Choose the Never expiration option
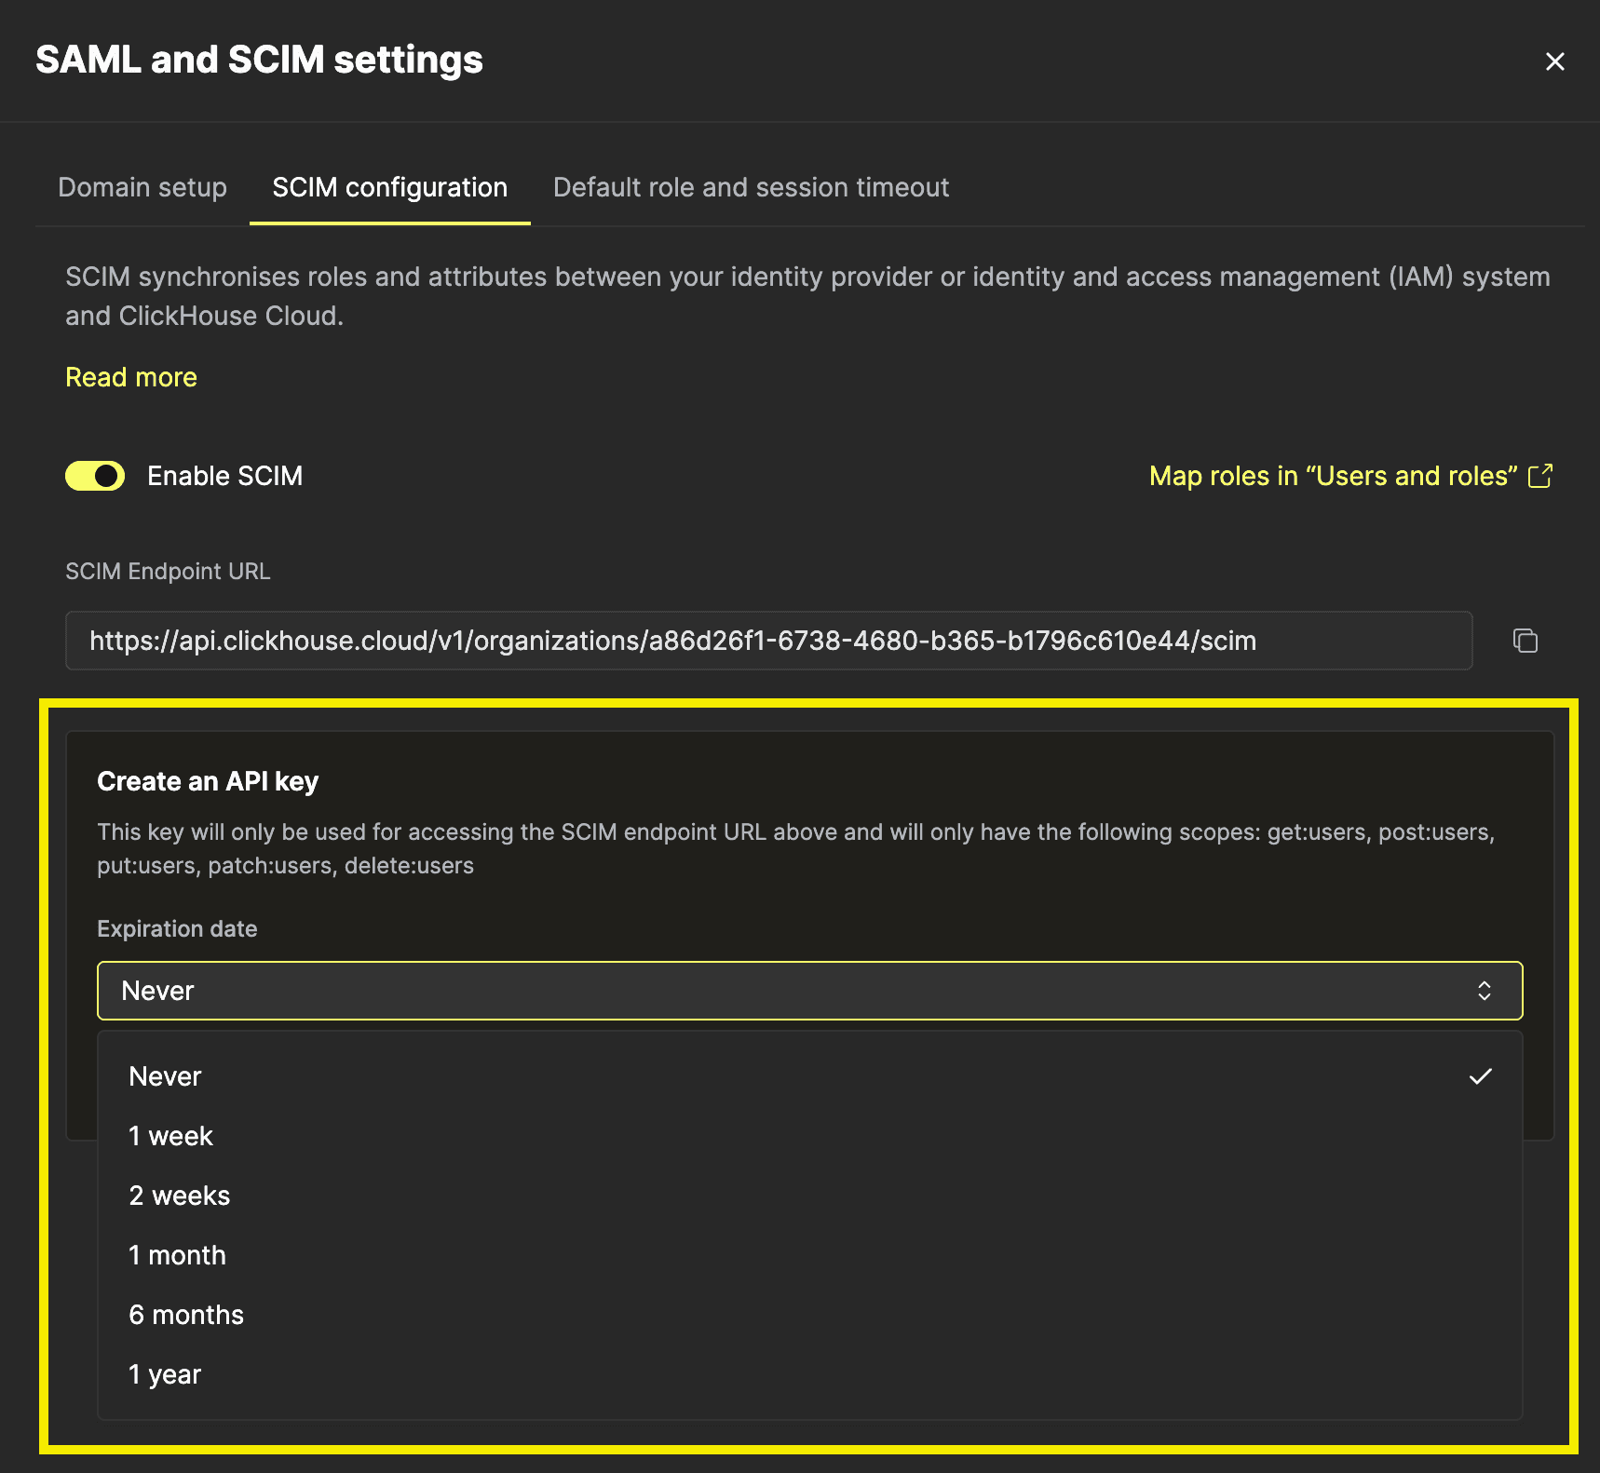Image resolution: width=1600 pixels, height=1473 pixels. [810, 1076]
